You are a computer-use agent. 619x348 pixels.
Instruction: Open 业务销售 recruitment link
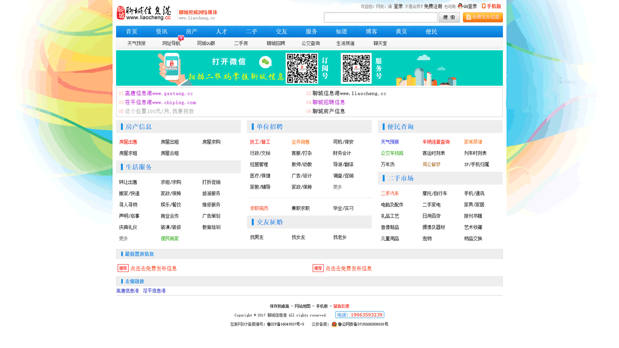click(300, 142)
